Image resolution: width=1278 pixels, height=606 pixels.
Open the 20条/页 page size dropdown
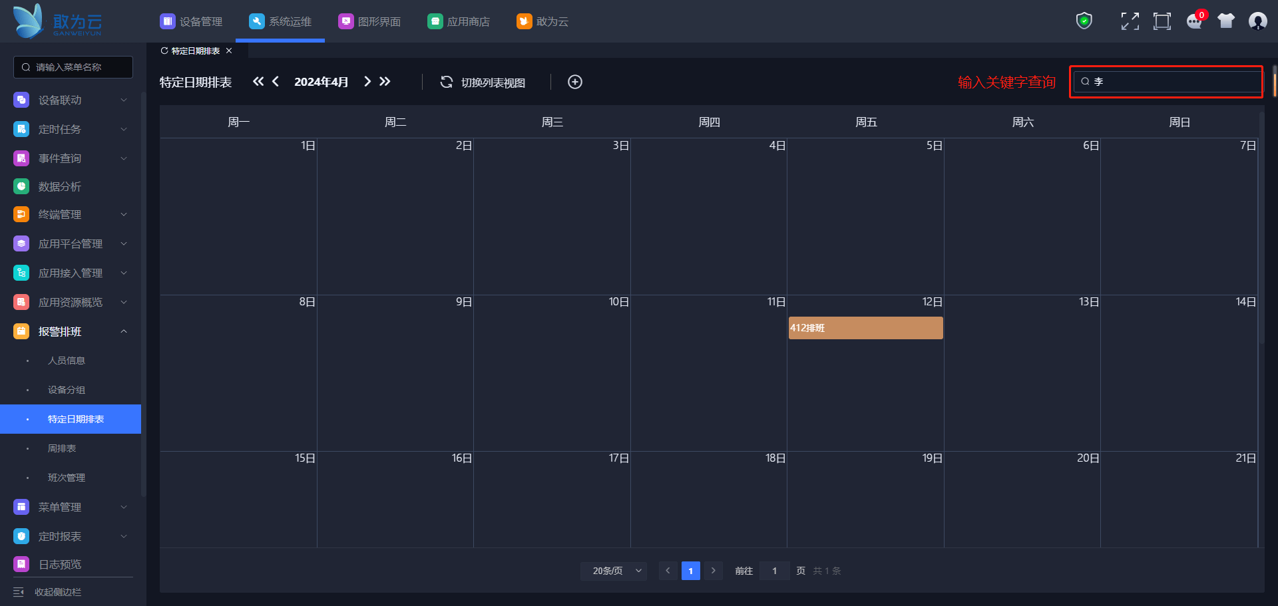coord(613,571)
